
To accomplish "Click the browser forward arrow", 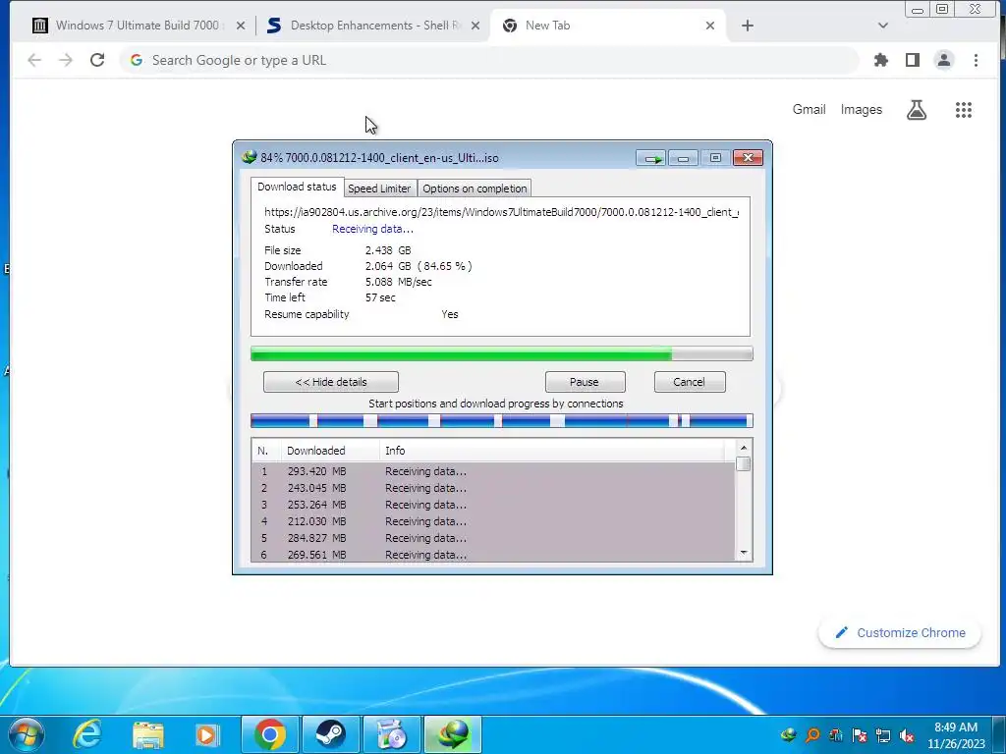I will 66,60.
